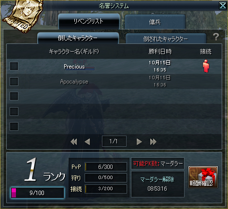The height and width of the screenshot is (209, 228).
Task: Go to next page with right arrow
Action: coord(139,142)
